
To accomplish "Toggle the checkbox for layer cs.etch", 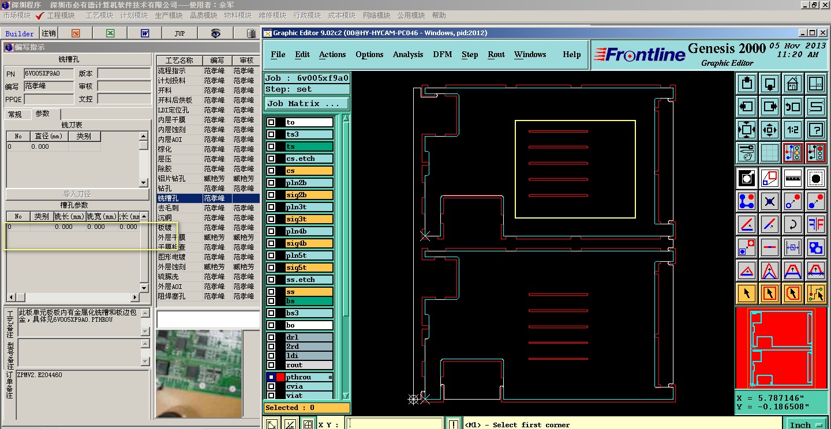I will [x=271, y=159].
